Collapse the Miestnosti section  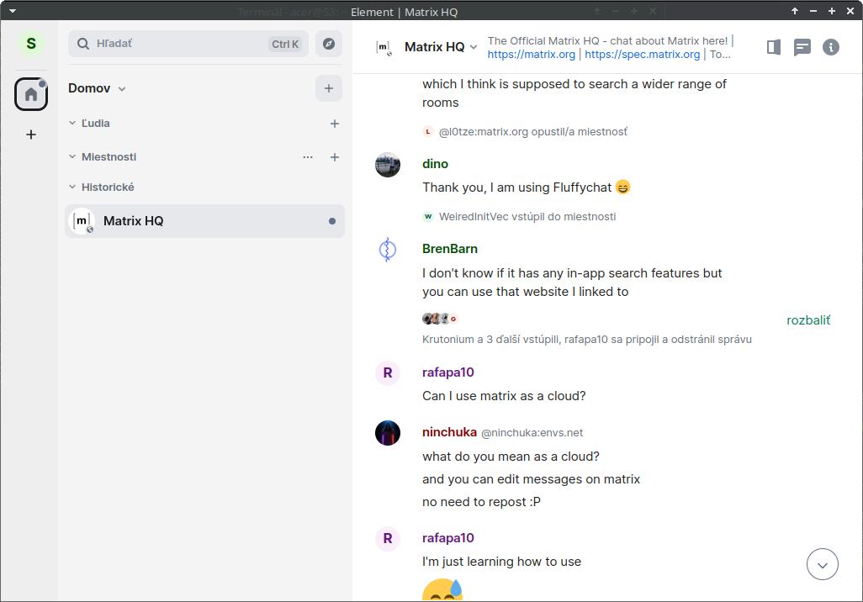(72, 157)
